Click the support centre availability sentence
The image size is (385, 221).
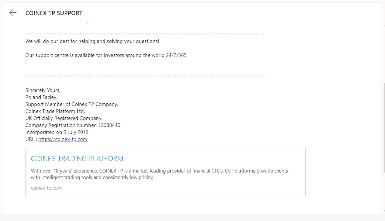click(106, 55)
